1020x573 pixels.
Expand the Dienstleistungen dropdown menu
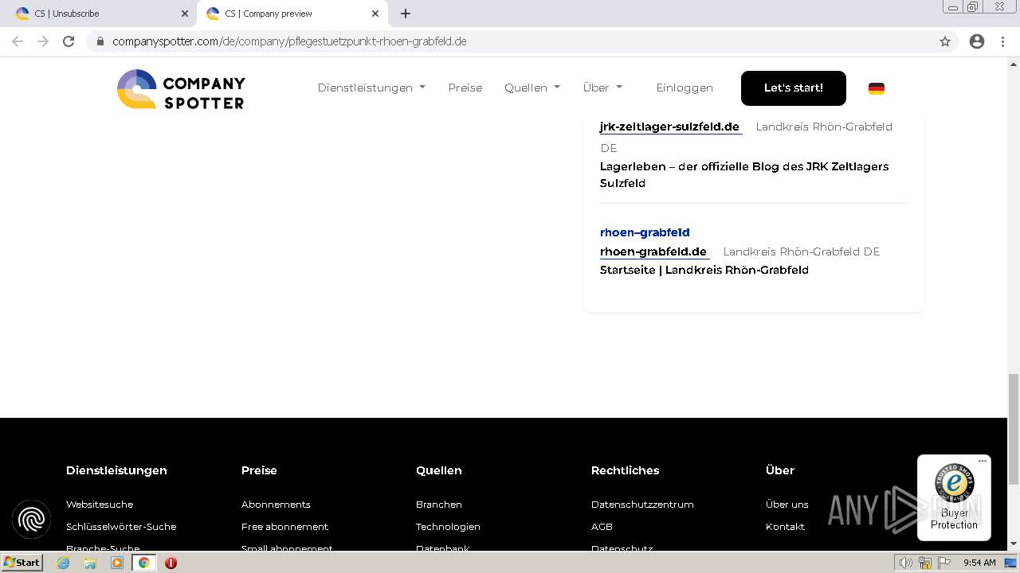pos(371,88)
